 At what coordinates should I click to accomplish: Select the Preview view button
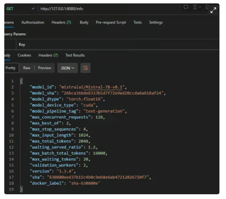coord(45,68)
